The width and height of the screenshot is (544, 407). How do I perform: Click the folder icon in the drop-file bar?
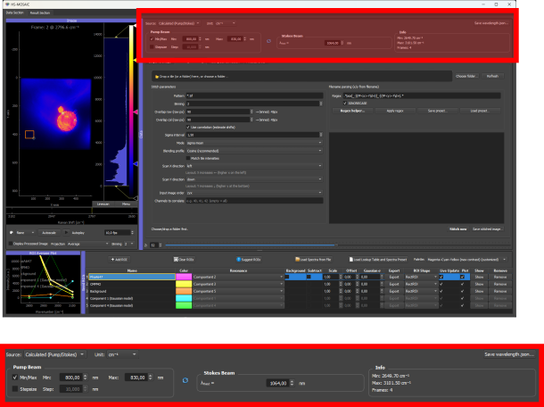[157, 77]
